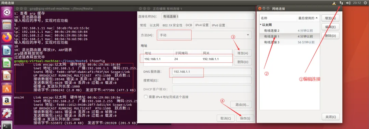The height and width of the screenshot is (129, 369).
Task: Open LibreOffice Impress from the dock
Action: pos(6,76)
